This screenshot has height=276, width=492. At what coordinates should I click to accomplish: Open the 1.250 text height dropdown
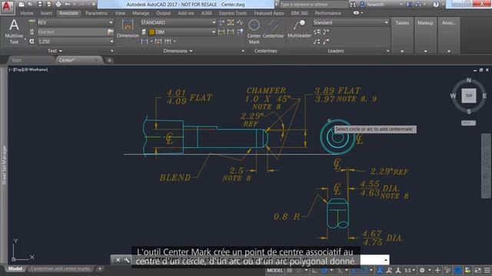coord(75,41)
